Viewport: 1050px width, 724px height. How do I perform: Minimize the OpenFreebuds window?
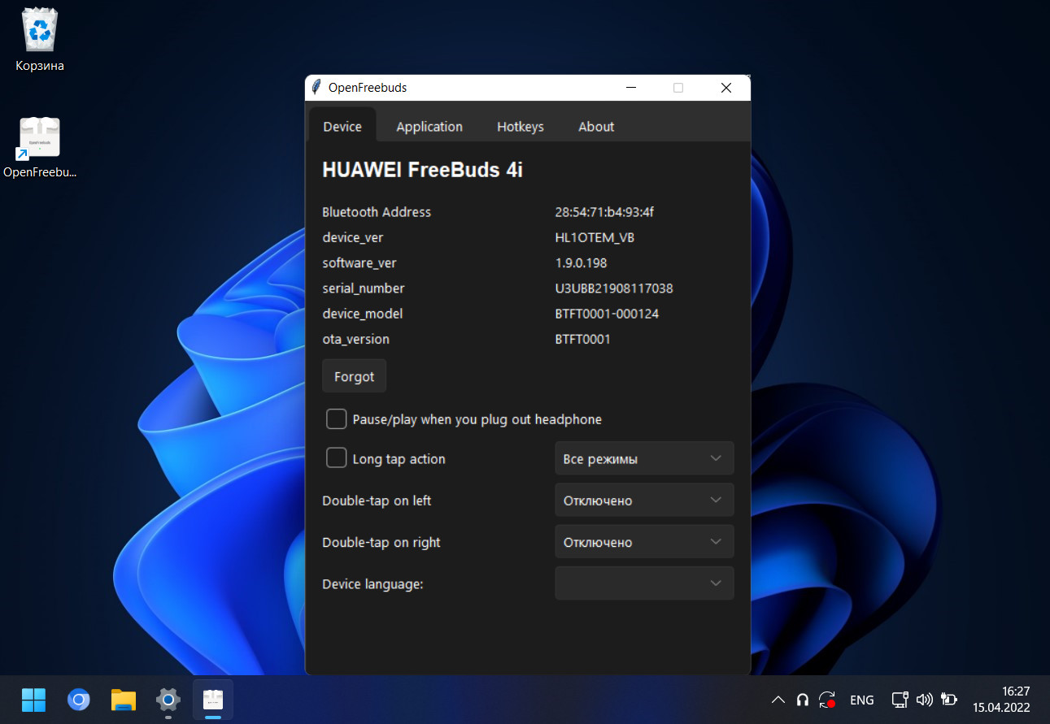pos(630,88)
